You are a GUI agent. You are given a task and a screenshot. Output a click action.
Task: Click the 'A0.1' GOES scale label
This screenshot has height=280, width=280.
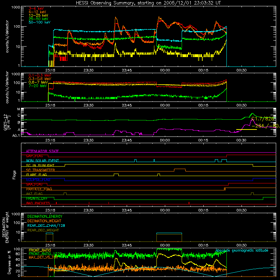click(16, 135)
